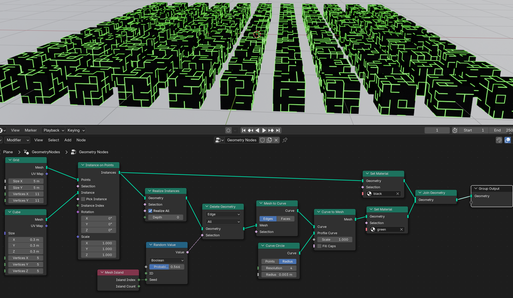This screenshot has height=298, width=513.
Task: Collapse the Grid node
Action: [10, 160]
